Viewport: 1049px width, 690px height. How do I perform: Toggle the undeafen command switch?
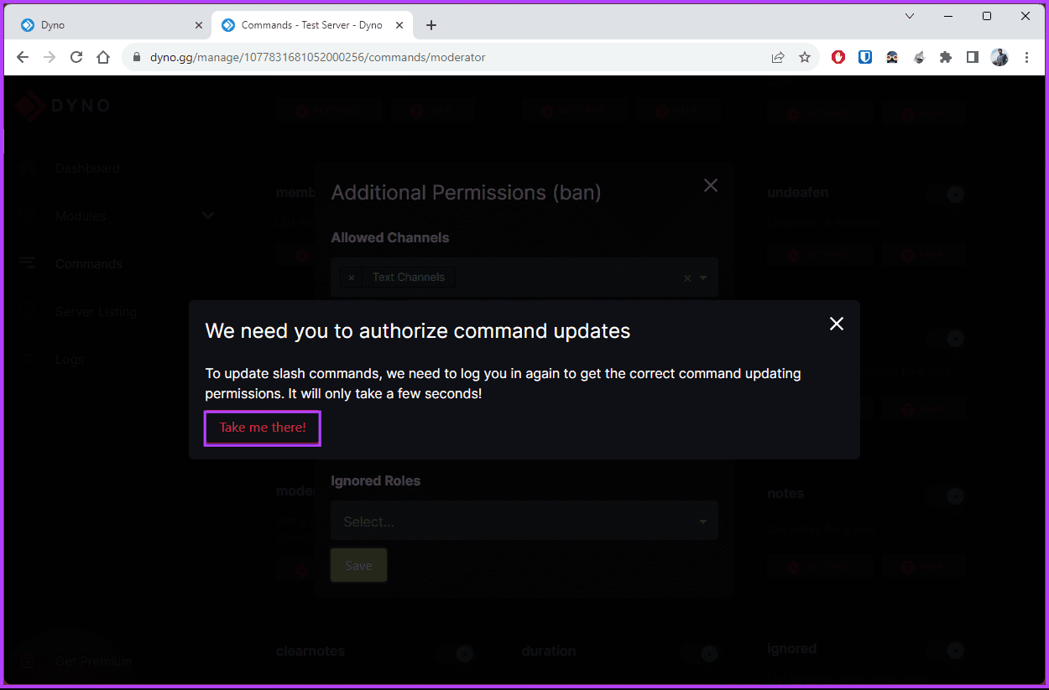[947, 194]
